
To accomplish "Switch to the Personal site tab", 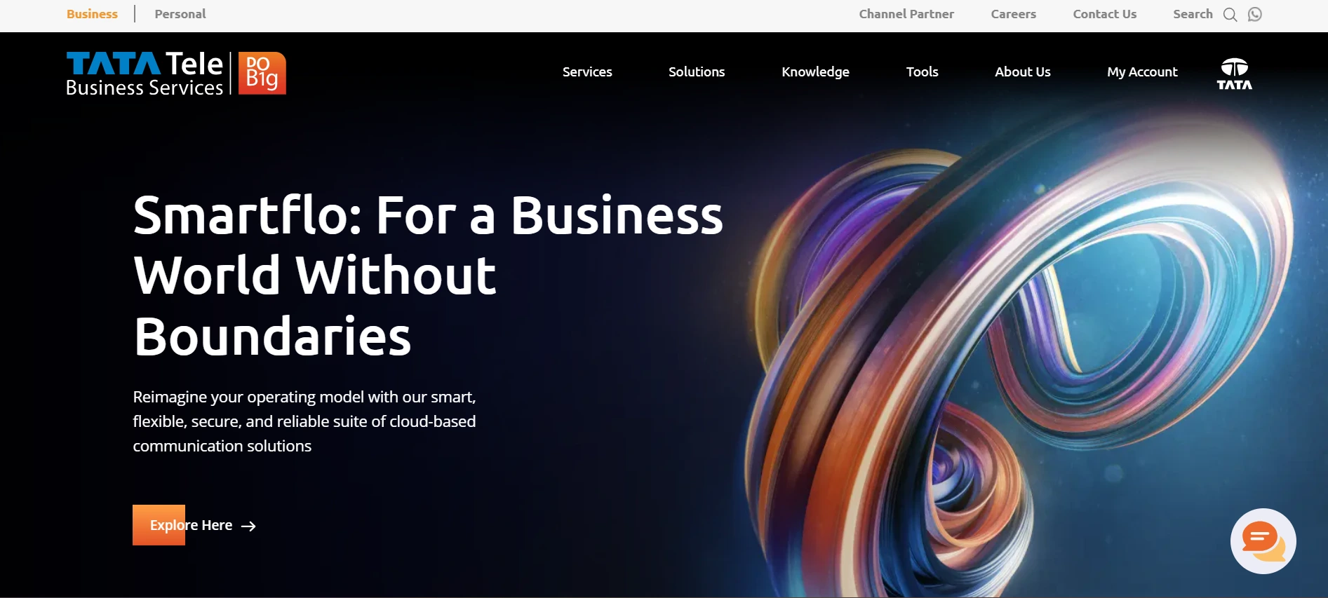I will point(180,14).
